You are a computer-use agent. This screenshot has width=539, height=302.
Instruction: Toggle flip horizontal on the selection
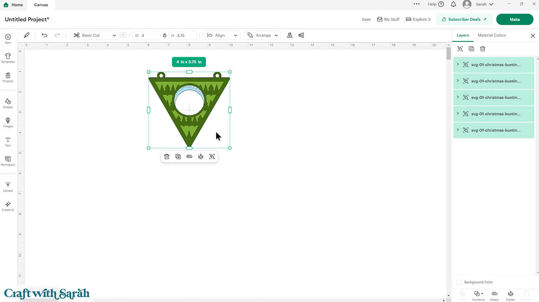[290, 35]
